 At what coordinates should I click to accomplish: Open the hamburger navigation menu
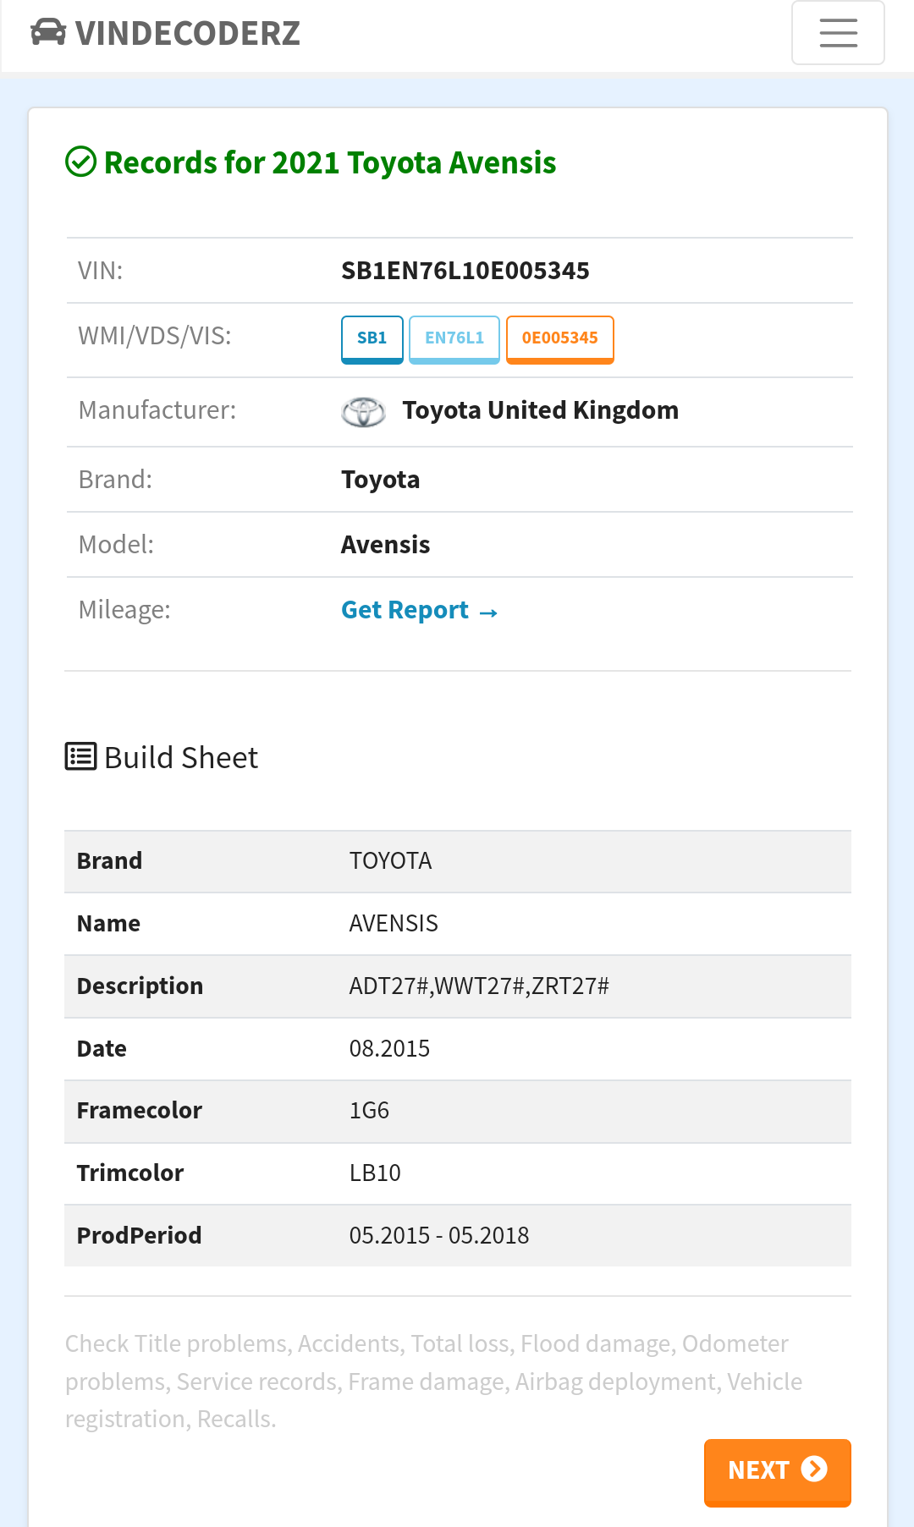tap(838, 33)
